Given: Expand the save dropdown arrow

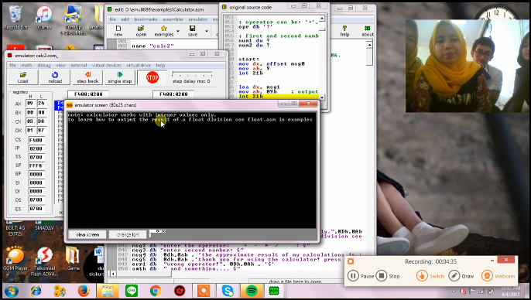Looking at the screenshot, I should [x=206, y=31].
